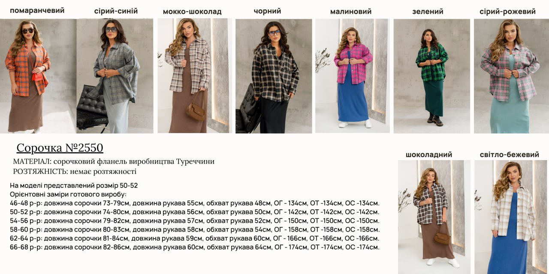The width and height of the screenshot is (549, 274).
Task: Click the сірий-синій color label
Action: [x=116, y=11]
